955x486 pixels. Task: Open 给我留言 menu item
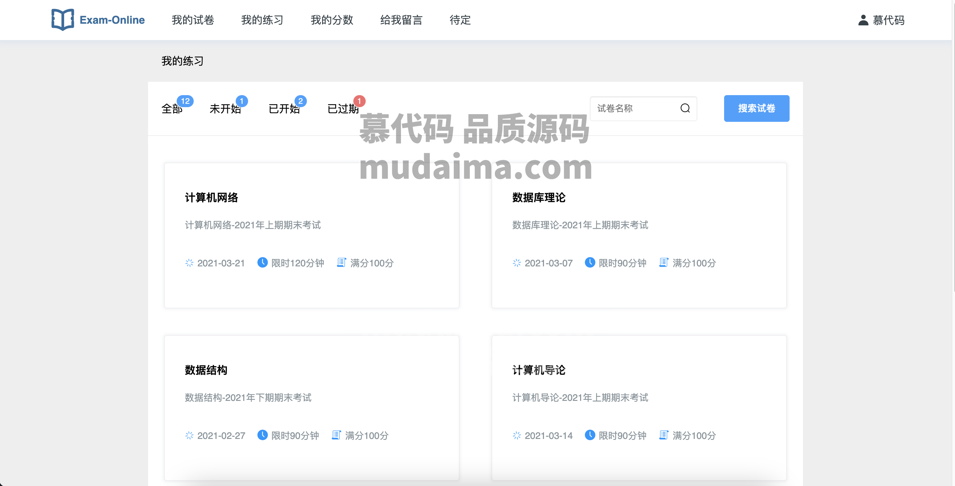[x=401, y=20]
